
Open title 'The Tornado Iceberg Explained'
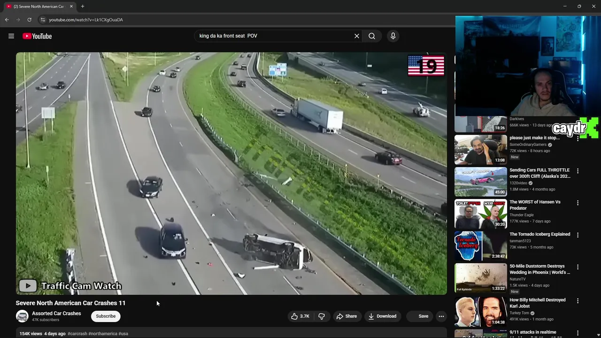[x=540, y=234]
